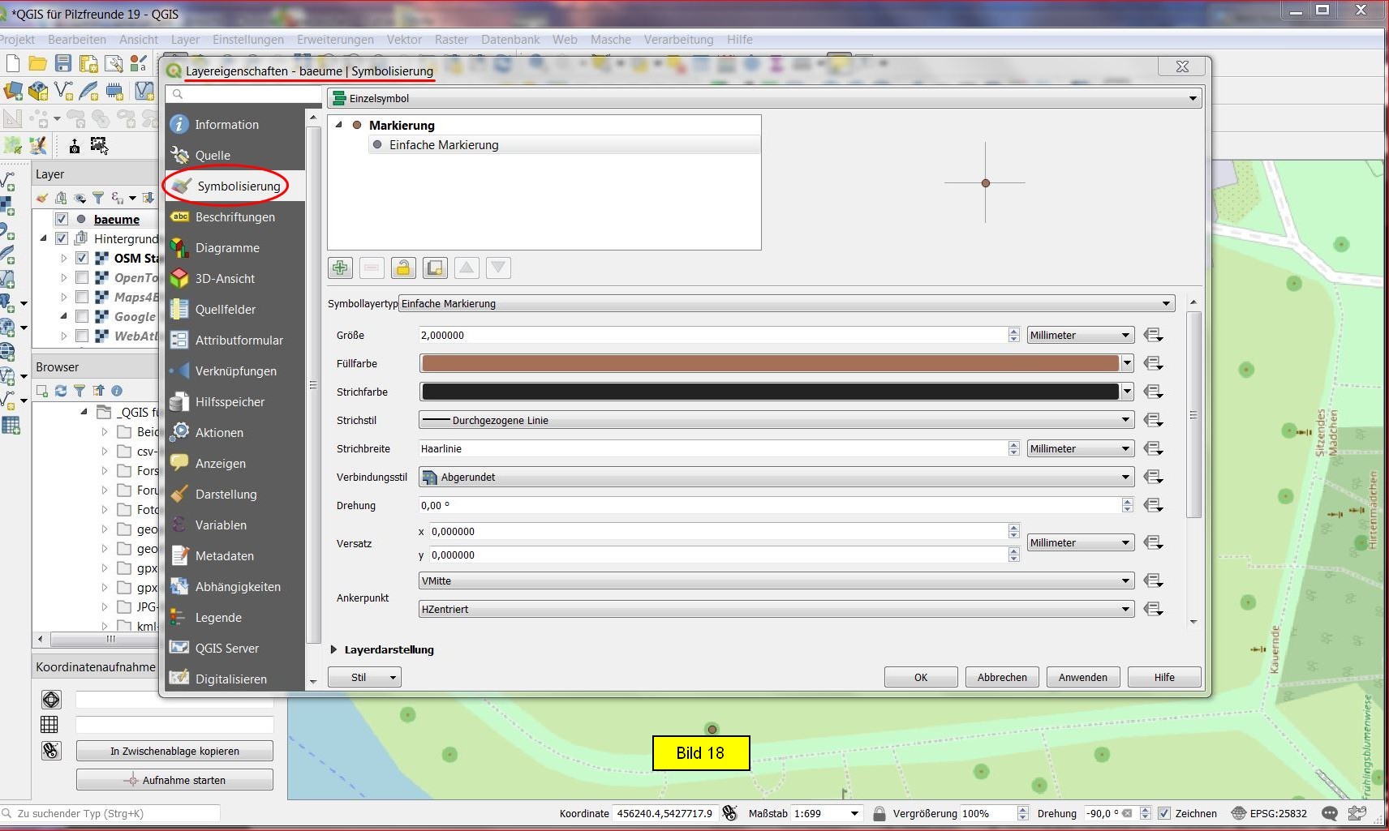Expand the Layerdarstellung section

[333, 649]
